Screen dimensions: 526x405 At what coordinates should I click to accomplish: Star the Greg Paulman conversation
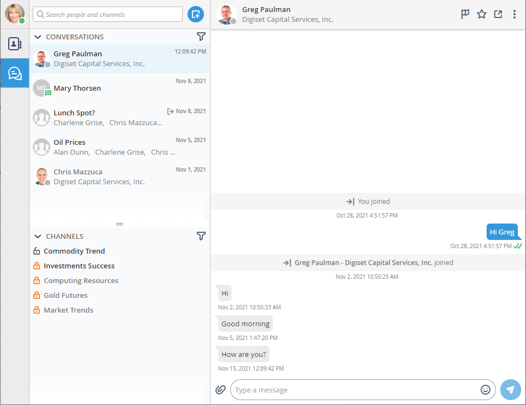pyautogui.click(x=481, y=14)
